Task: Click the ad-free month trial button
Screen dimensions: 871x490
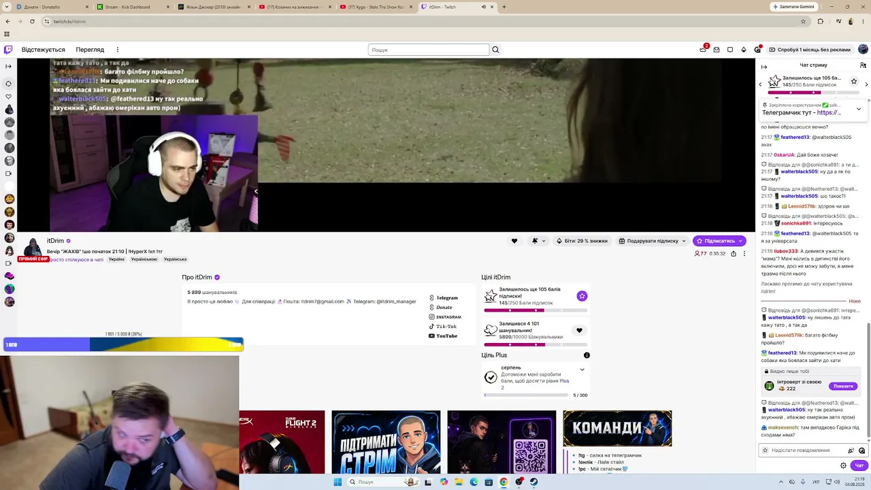Action: click(x=809, y=50)
